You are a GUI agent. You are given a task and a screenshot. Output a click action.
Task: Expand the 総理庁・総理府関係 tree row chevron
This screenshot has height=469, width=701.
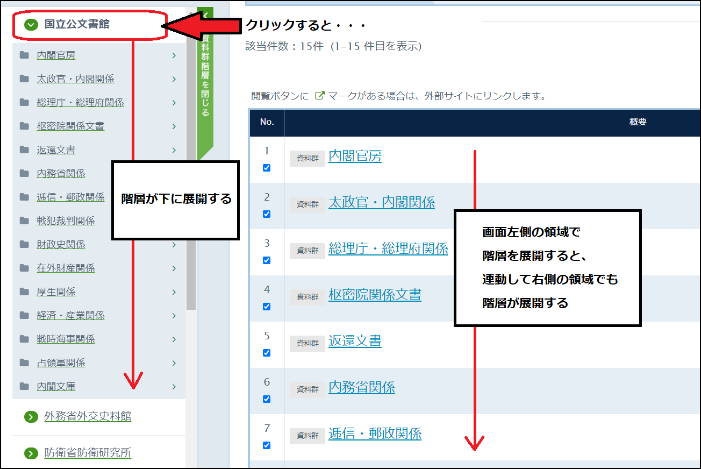coord(174,103)
